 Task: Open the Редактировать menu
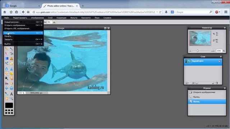point(20,18)
